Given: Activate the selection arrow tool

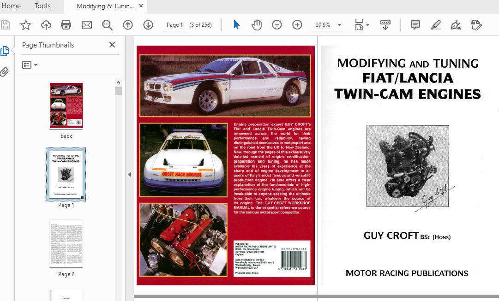Looking at the screenshot, I should pos(236,25).
